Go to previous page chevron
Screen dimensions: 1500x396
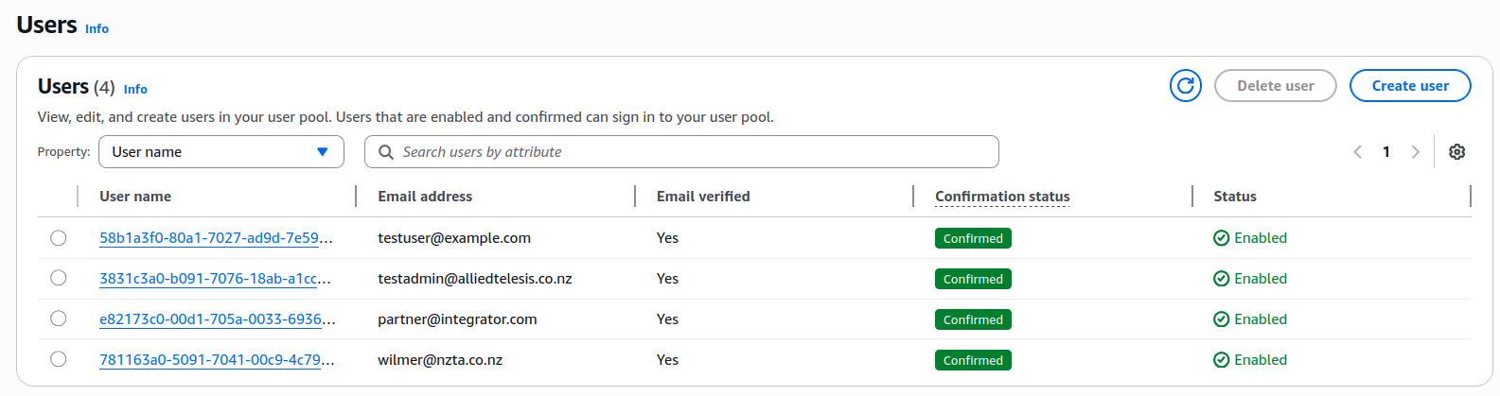pos(1358,152)
